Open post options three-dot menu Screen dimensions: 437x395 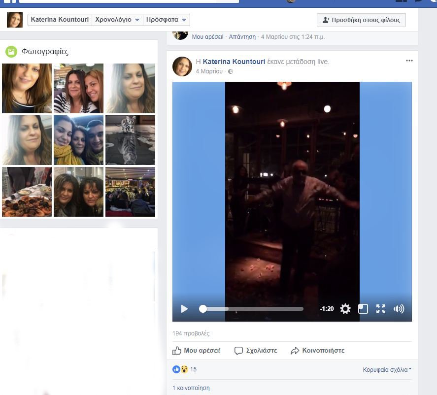click(x=409, y=61)
